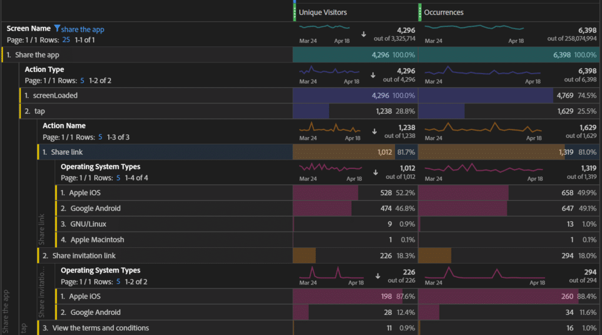Click sort arrow in Share invitation OS Types row
Viewport: 602px width, 335px height.
point(378,276)
